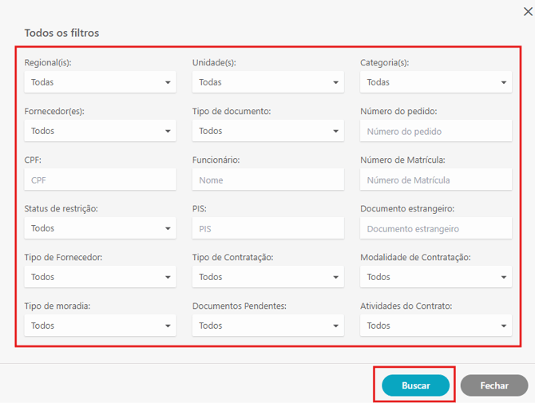The image size is (535, 403).
Task: Click the Número do pedido input field
Action: click(436, 131)
